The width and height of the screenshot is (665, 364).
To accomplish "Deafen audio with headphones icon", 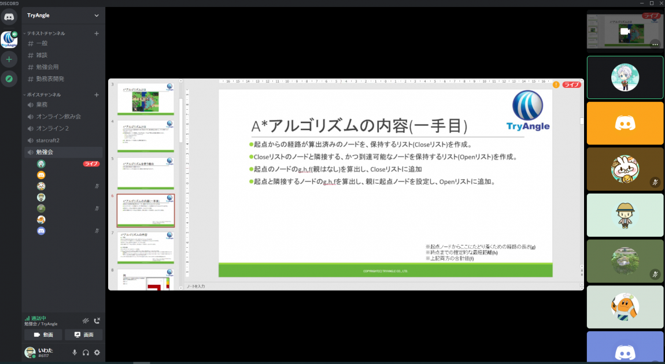I will (86, 352).
